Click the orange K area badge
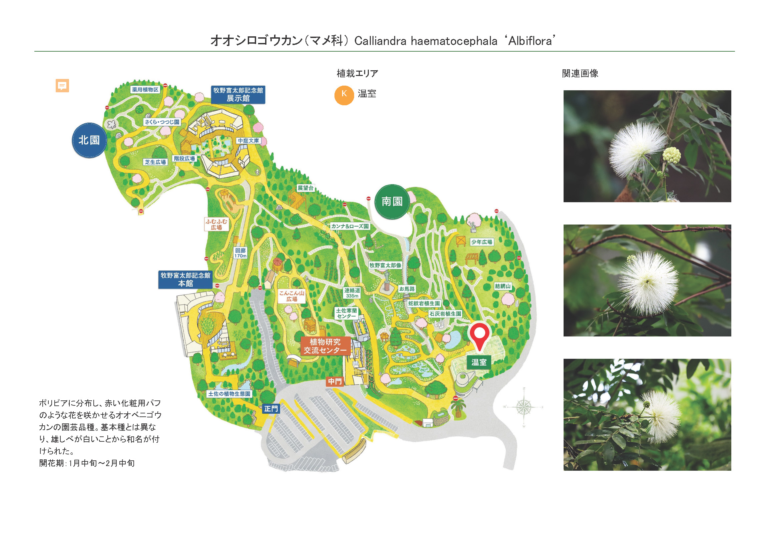The height and width of the screenshot is (551, 780). point(344,95)
